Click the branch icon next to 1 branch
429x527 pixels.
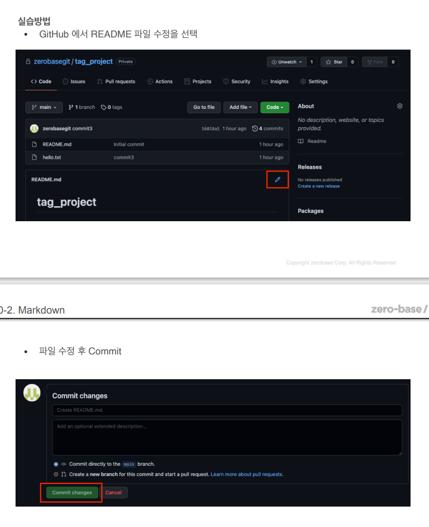[x=71, y=107]
